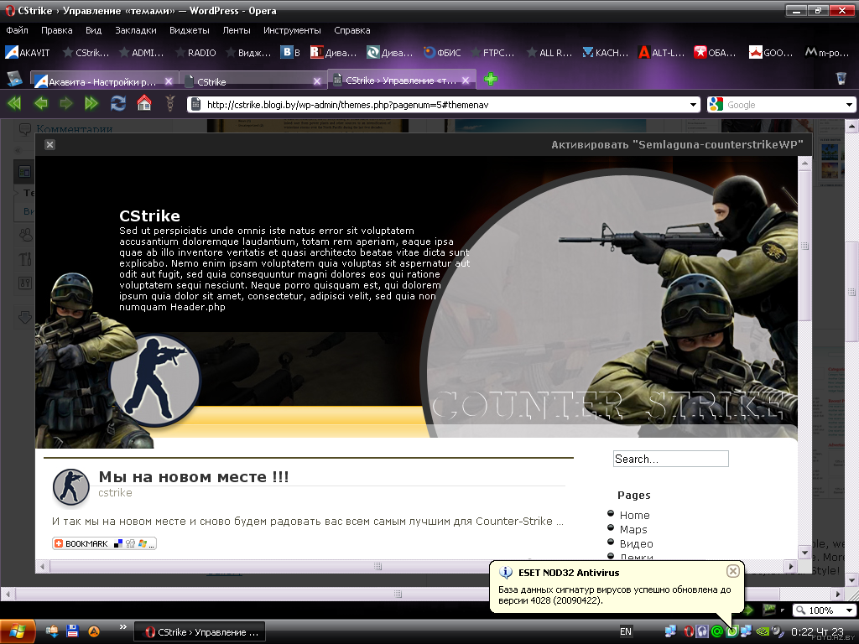Open the Файл menu
Image resolution: width=859 pixels, height=644 pixels.
(x=17, y=30)
